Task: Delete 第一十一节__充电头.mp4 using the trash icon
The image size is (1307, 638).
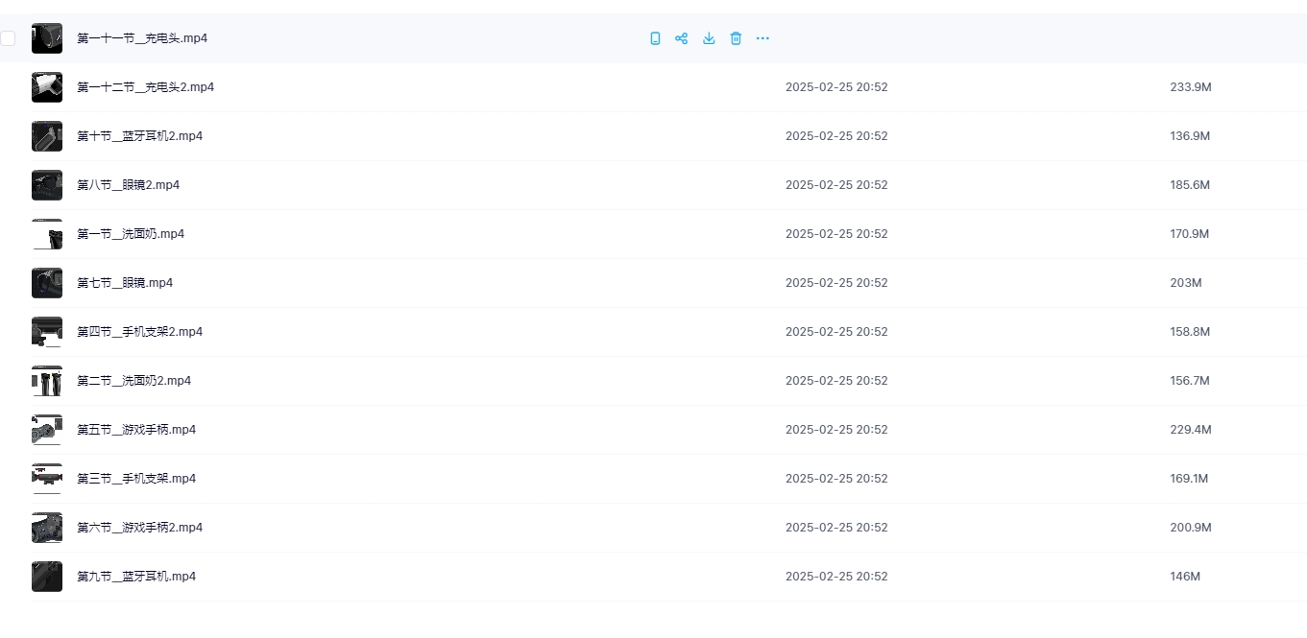Action: pos(736,38)
